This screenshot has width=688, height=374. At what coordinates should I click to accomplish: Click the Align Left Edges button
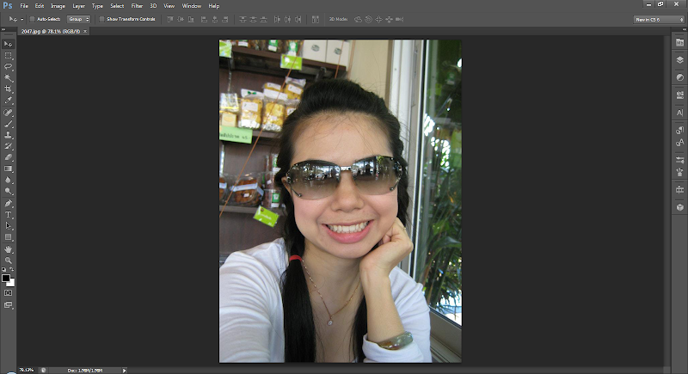(x=204, y=19)
